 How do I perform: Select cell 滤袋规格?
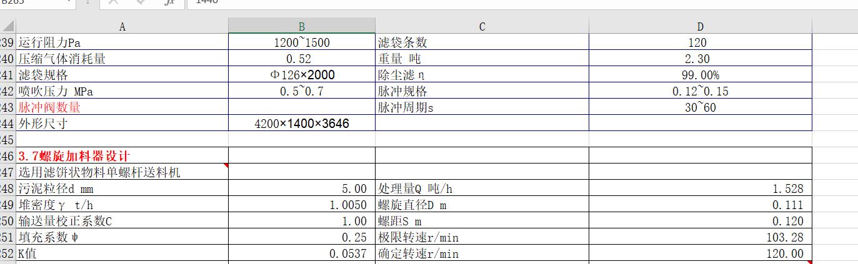point(122,75)
